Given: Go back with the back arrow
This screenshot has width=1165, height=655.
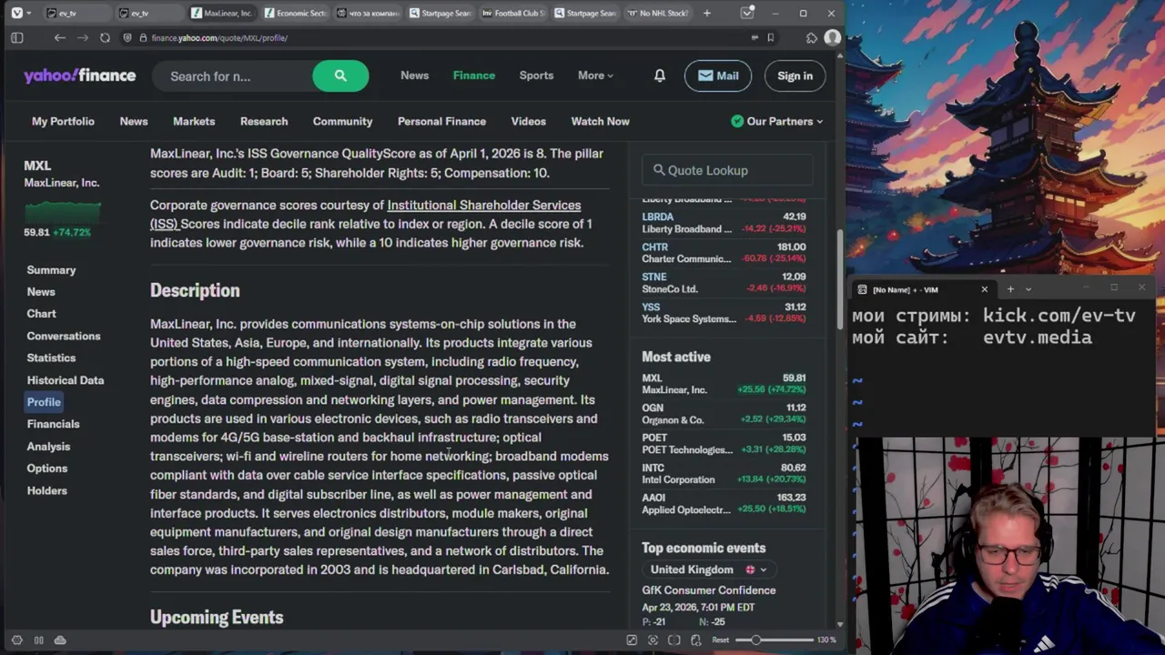Looking at the screenshot, I should coord(59,38).
